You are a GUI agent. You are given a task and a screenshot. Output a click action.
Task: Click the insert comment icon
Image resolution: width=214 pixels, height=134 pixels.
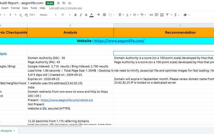156,15
